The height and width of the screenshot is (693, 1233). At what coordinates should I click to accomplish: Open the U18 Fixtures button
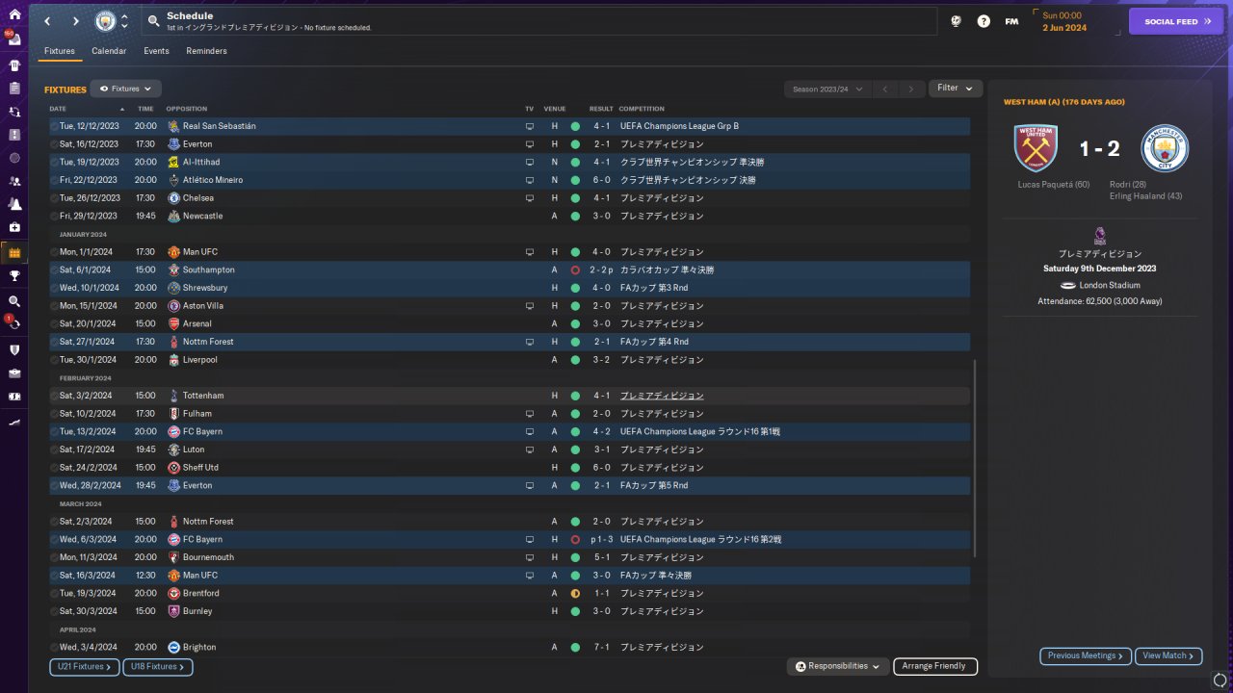pos(158,667)
